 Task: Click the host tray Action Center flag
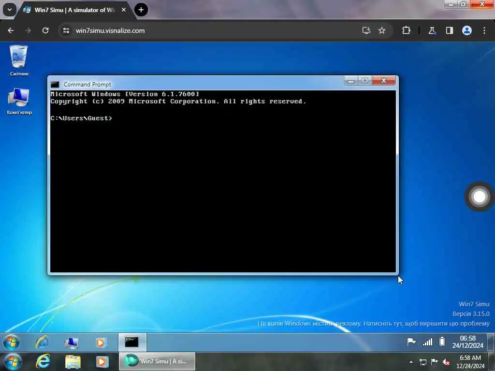[435, 361]
